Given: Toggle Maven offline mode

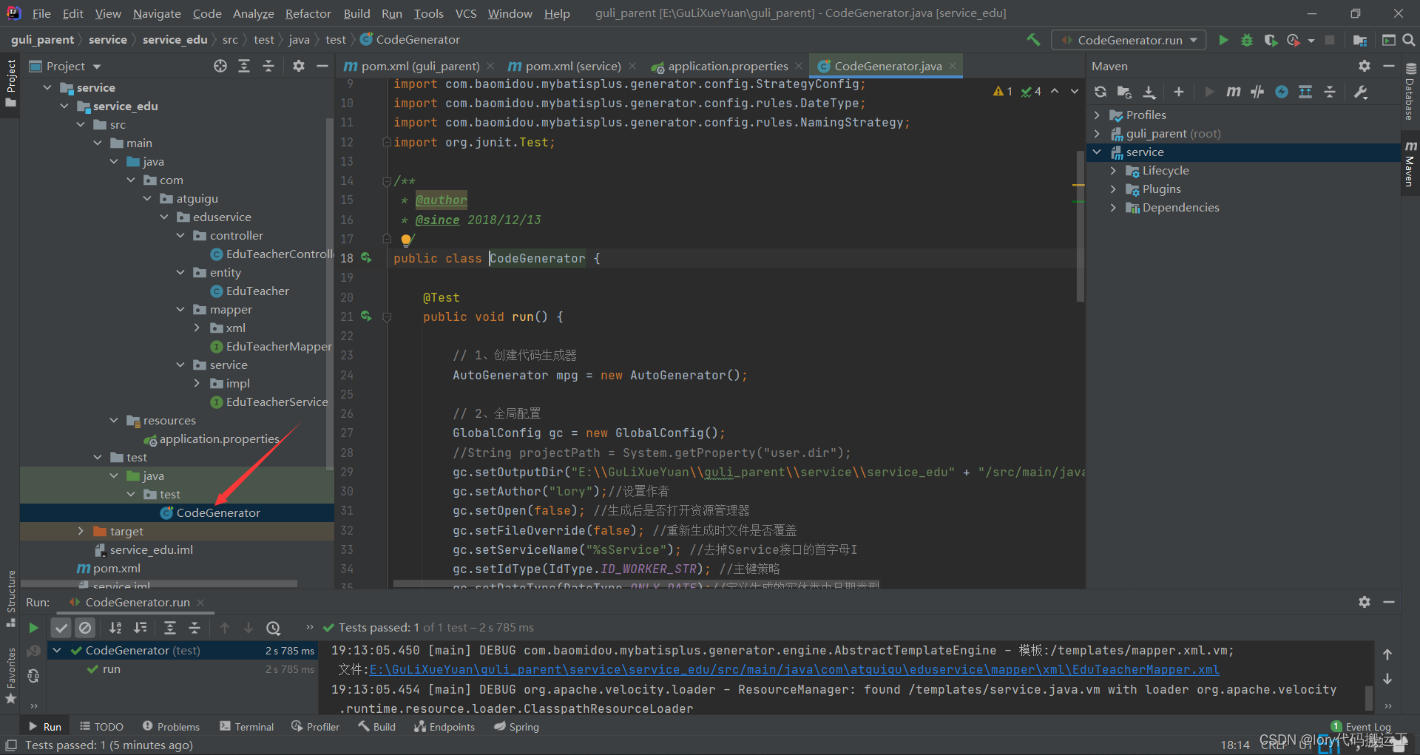Looking at the screenshot, I should pyautogui.click(x=1257, y=92).
